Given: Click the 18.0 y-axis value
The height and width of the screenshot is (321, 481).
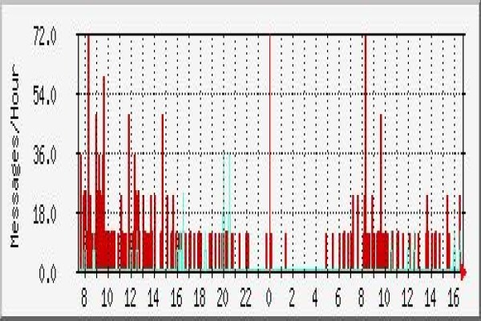Looking at the screenshot, I should pyautogui.click(x=45, y=215).
